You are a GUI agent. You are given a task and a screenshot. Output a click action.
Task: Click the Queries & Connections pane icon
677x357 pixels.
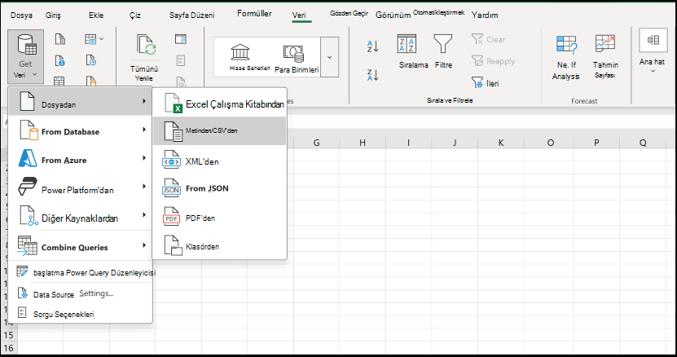pyautogui.click(x=181, y=39)
